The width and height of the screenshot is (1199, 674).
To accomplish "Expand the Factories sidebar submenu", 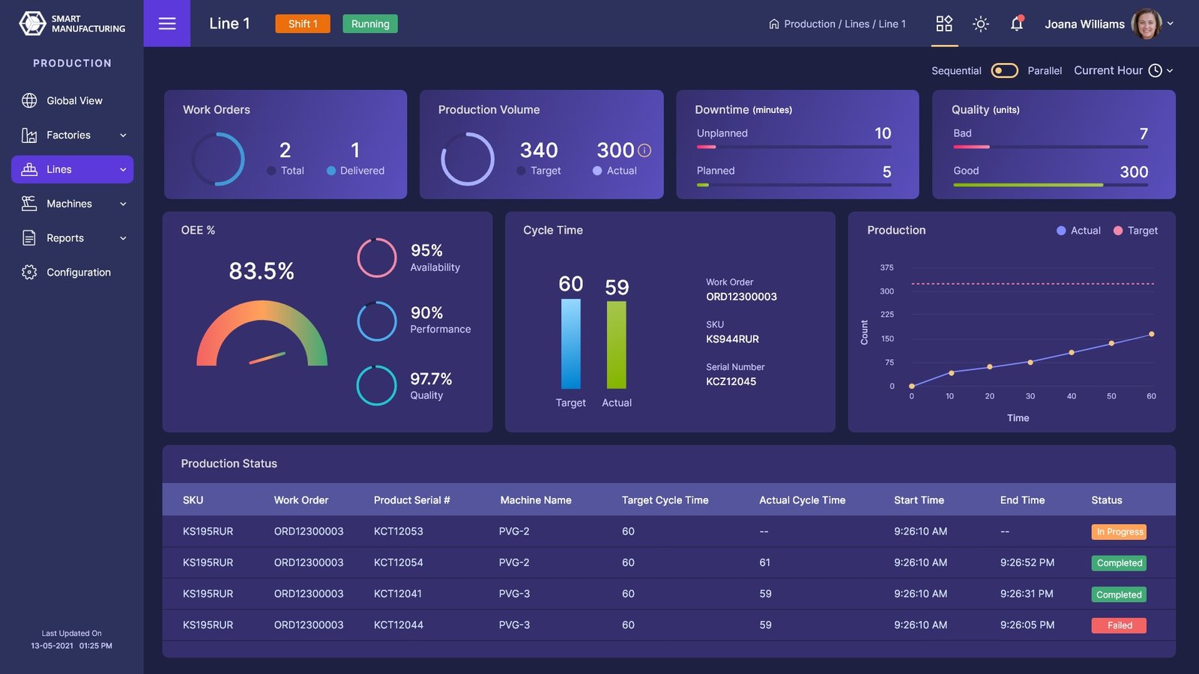I will click(x=123, y=136).
